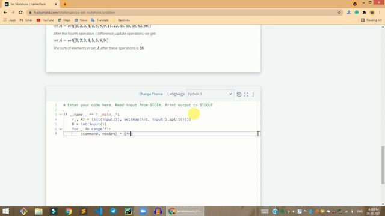The height and width of the screenshot is (216, 385).
Task: Open the Apps bookmark
Action: pyautogui.click(x=10, y=20)
